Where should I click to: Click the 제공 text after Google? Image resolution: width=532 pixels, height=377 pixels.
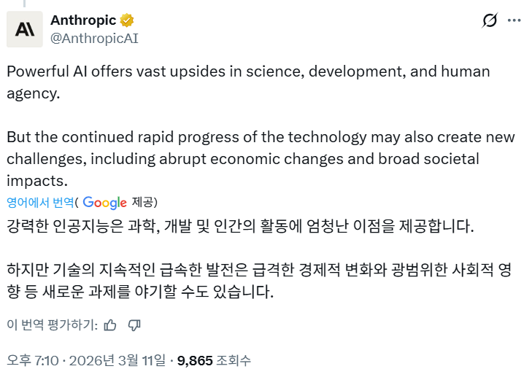143,203
